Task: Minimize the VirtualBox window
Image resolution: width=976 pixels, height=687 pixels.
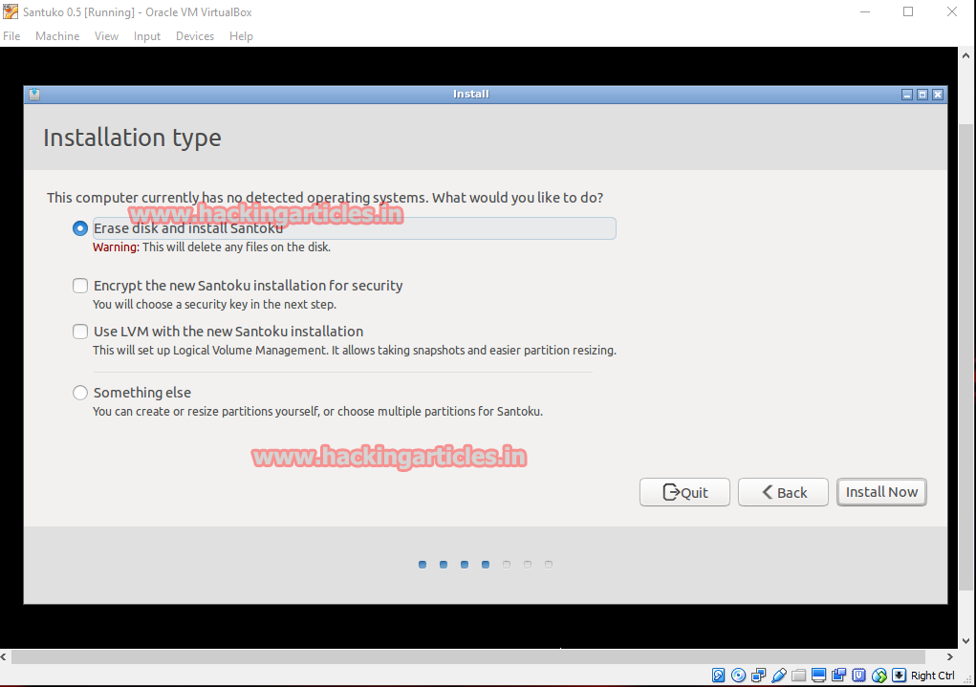Action: [864, 11]
